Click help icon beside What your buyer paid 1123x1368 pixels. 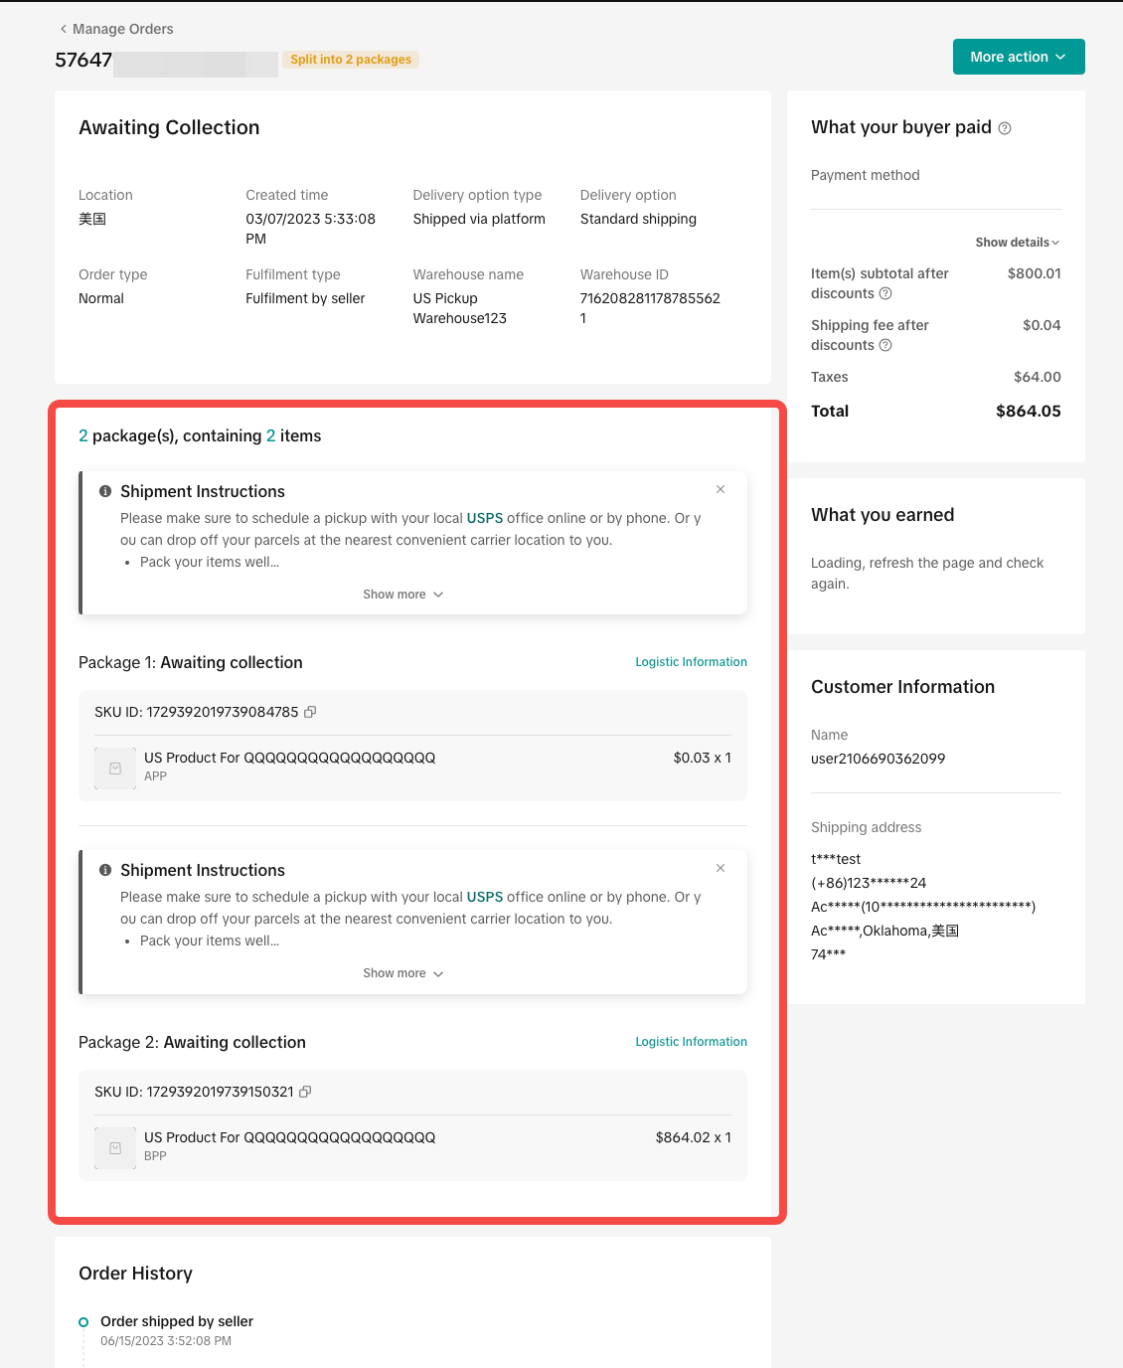click(x=1005, y=128)
